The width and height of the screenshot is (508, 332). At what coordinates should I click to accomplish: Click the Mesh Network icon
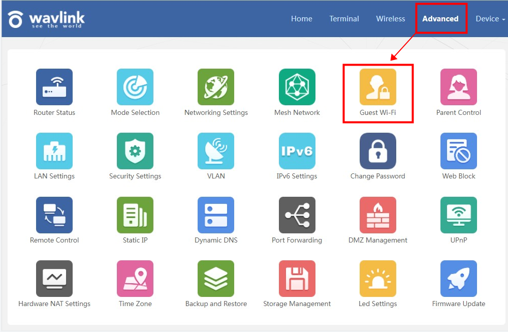pyautogui.click(x=297, y=87)
